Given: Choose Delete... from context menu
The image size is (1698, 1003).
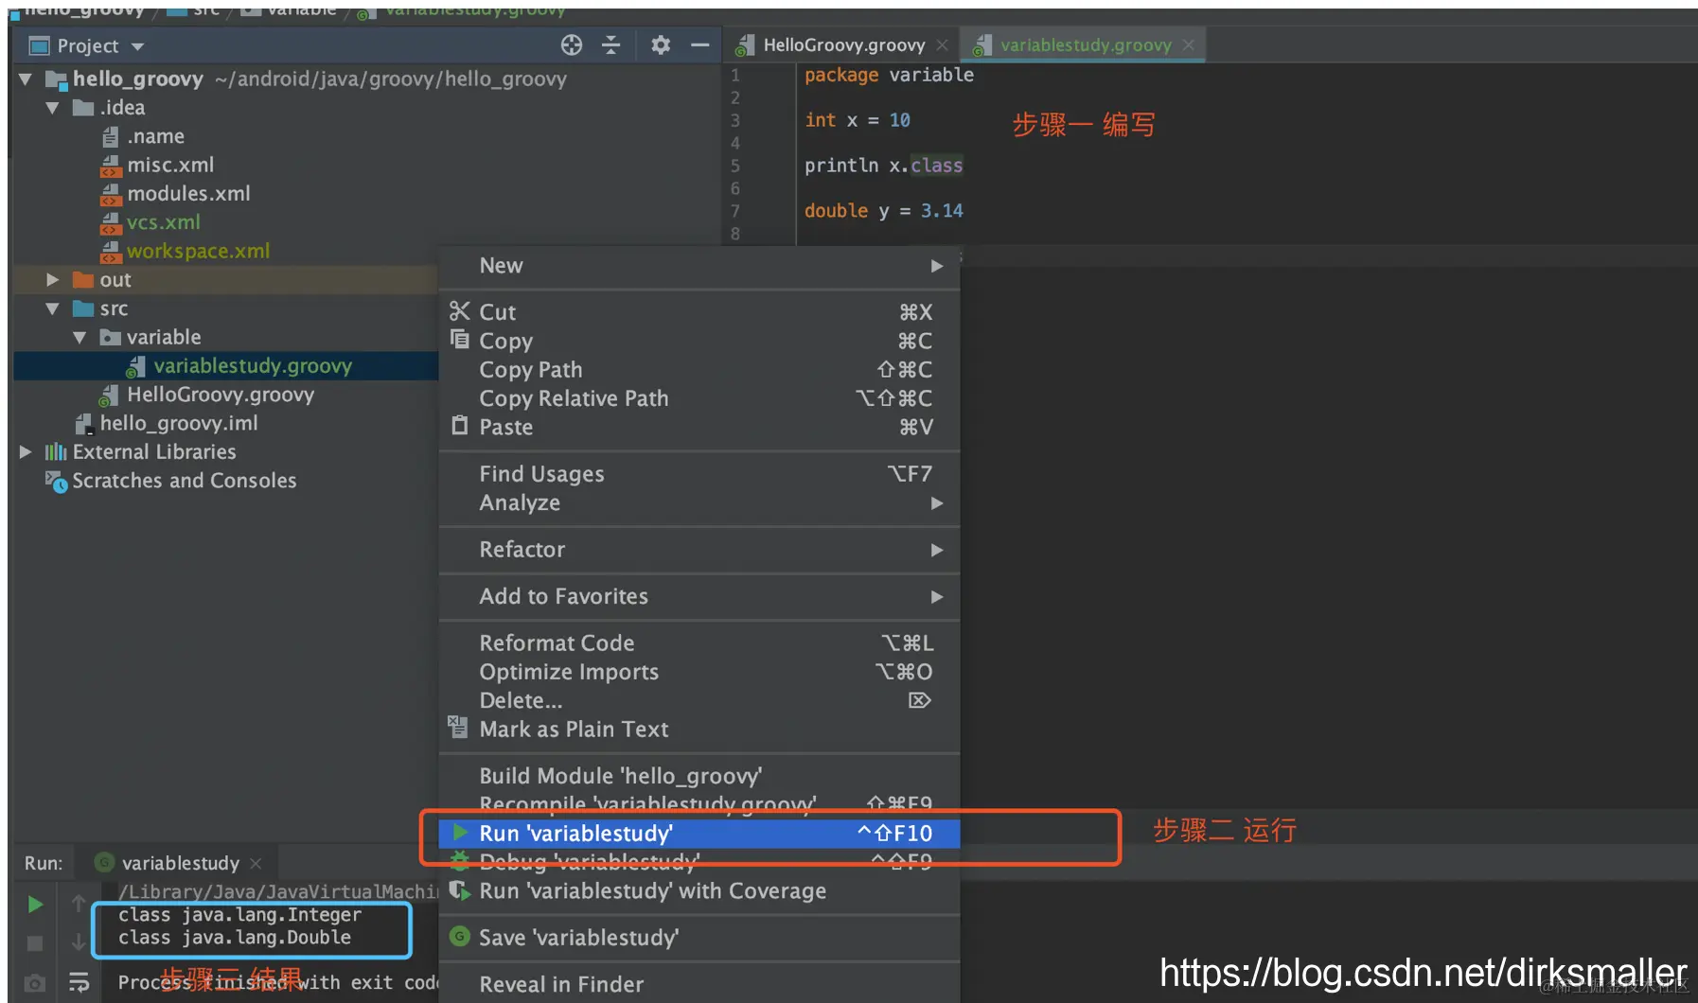Looking at the screenshot, I should (x=699, y=701).
